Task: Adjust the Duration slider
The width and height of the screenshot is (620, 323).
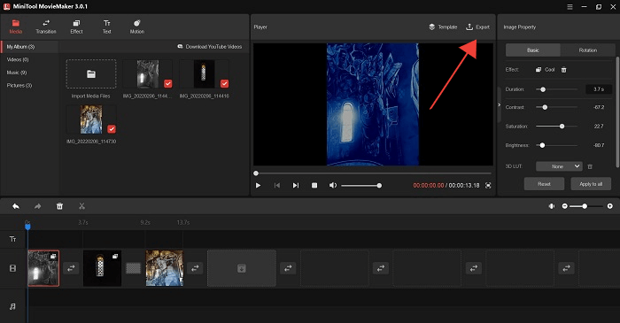Action: 556,89
